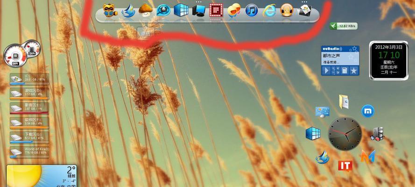This screenshot has height=187, width=415.
Task: Open the blue cube grid icon in dock
Action: click(181, 10)
